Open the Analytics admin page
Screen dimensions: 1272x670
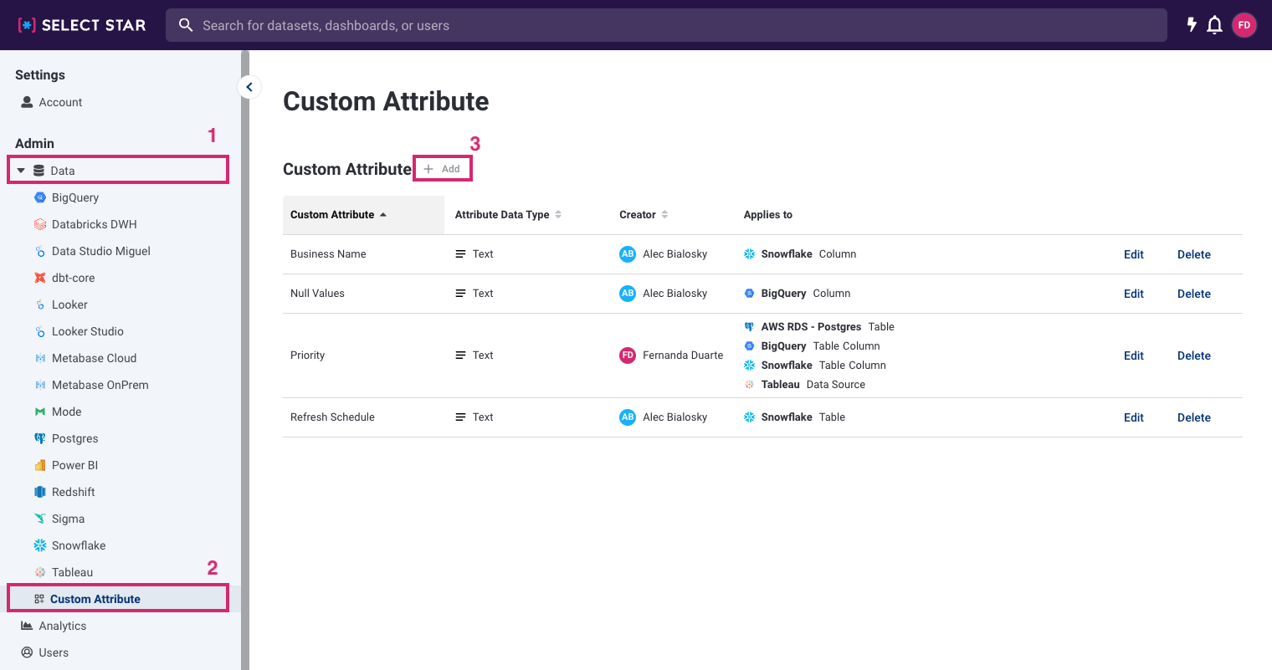click(62, 626)
